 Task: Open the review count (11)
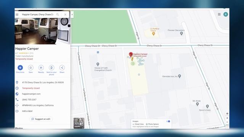click(x=31, y=53)
